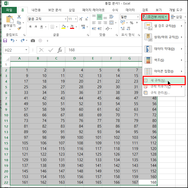Decrease indent icon

[94, 29]
